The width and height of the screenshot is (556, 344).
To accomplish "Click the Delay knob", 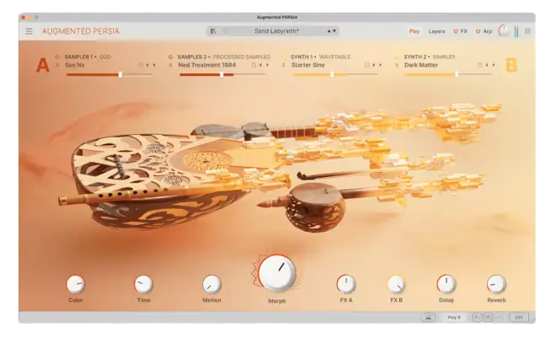I will [x=446, y=284].
